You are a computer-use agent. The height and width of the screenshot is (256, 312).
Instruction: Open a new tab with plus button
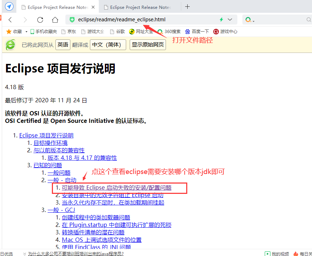[x=187, y=7]
